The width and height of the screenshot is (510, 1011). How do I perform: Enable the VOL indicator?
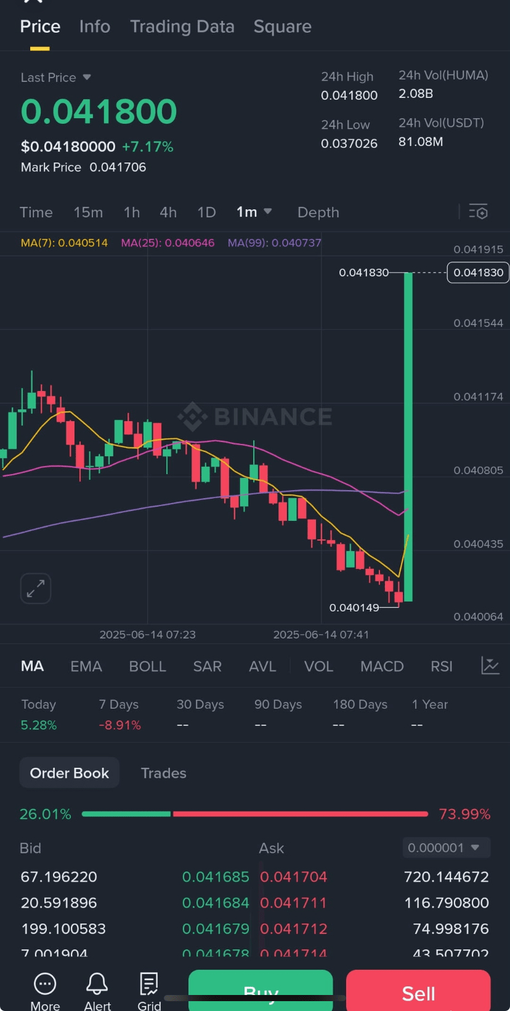click(318, 666)
